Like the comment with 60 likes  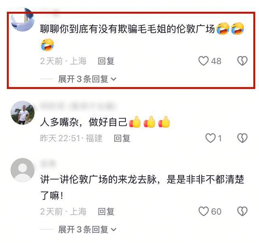[203, 211]
